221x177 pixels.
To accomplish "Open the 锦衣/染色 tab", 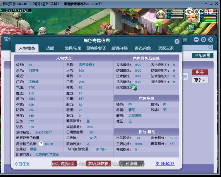I will pos(142,48).
